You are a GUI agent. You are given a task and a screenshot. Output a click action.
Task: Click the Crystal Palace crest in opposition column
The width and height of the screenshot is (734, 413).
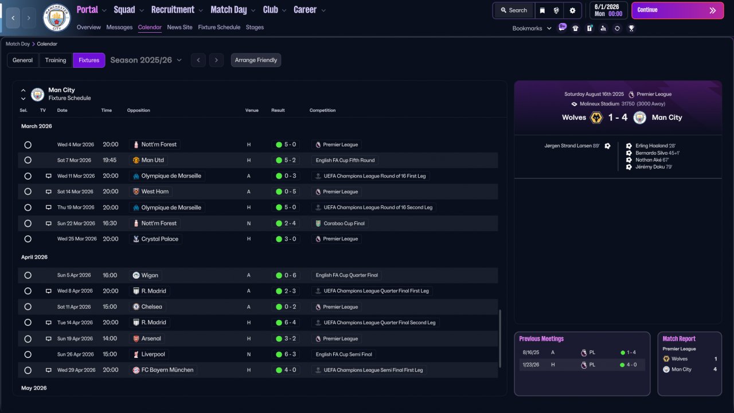pyautogui.click(x=136, y=239)
